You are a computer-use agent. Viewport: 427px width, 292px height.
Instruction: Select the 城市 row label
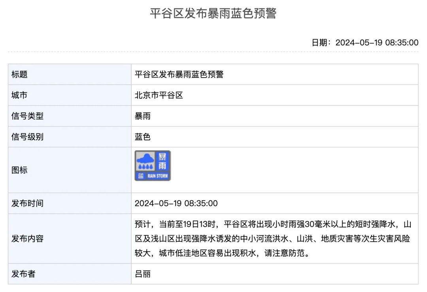pyautogui.click(x=20, y=95)
